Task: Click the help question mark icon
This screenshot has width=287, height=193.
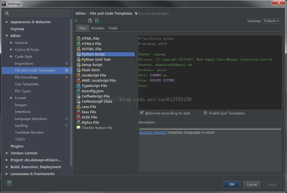Action: pos(9,183)
